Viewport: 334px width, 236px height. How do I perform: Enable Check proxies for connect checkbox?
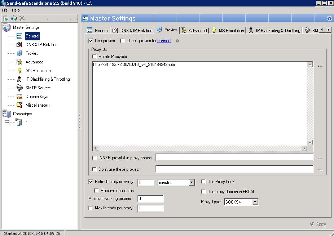[122, 41]
